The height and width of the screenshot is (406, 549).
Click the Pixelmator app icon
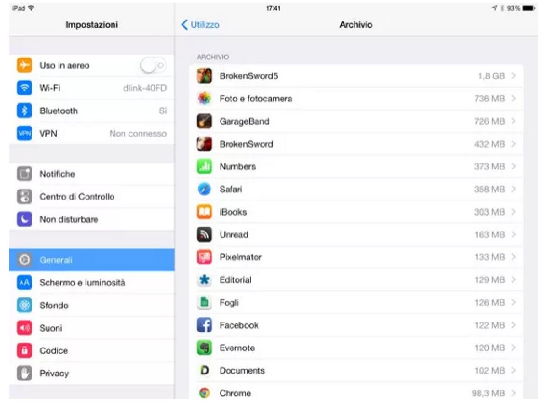click(x=204, y=257)
